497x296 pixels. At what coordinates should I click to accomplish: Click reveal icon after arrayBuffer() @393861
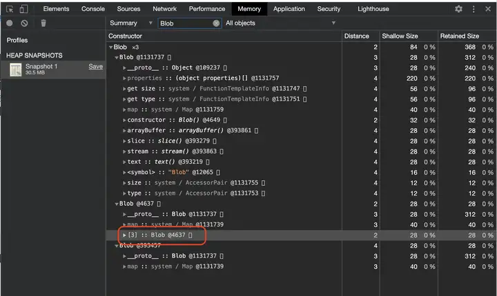pyautogui.click(x=256, y=131)
